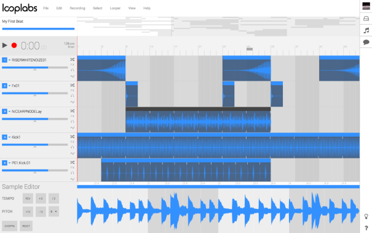The image size is (372, 233).
Task: Shuffle the RISERWHITENOIZE01 track sample
Action: click(x=73, y=59)
